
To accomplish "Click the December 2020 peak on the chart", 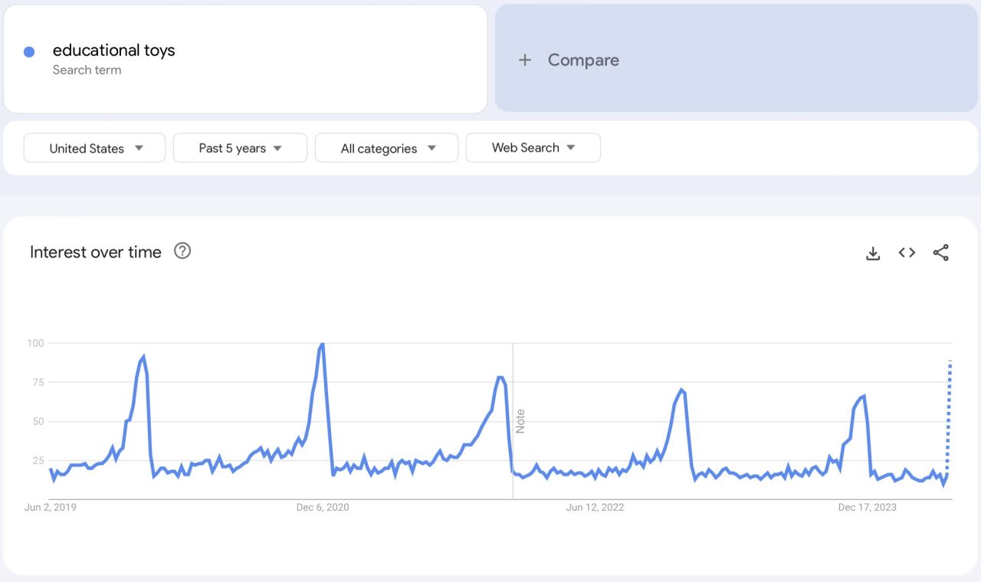I will click(x=322, y=345).
